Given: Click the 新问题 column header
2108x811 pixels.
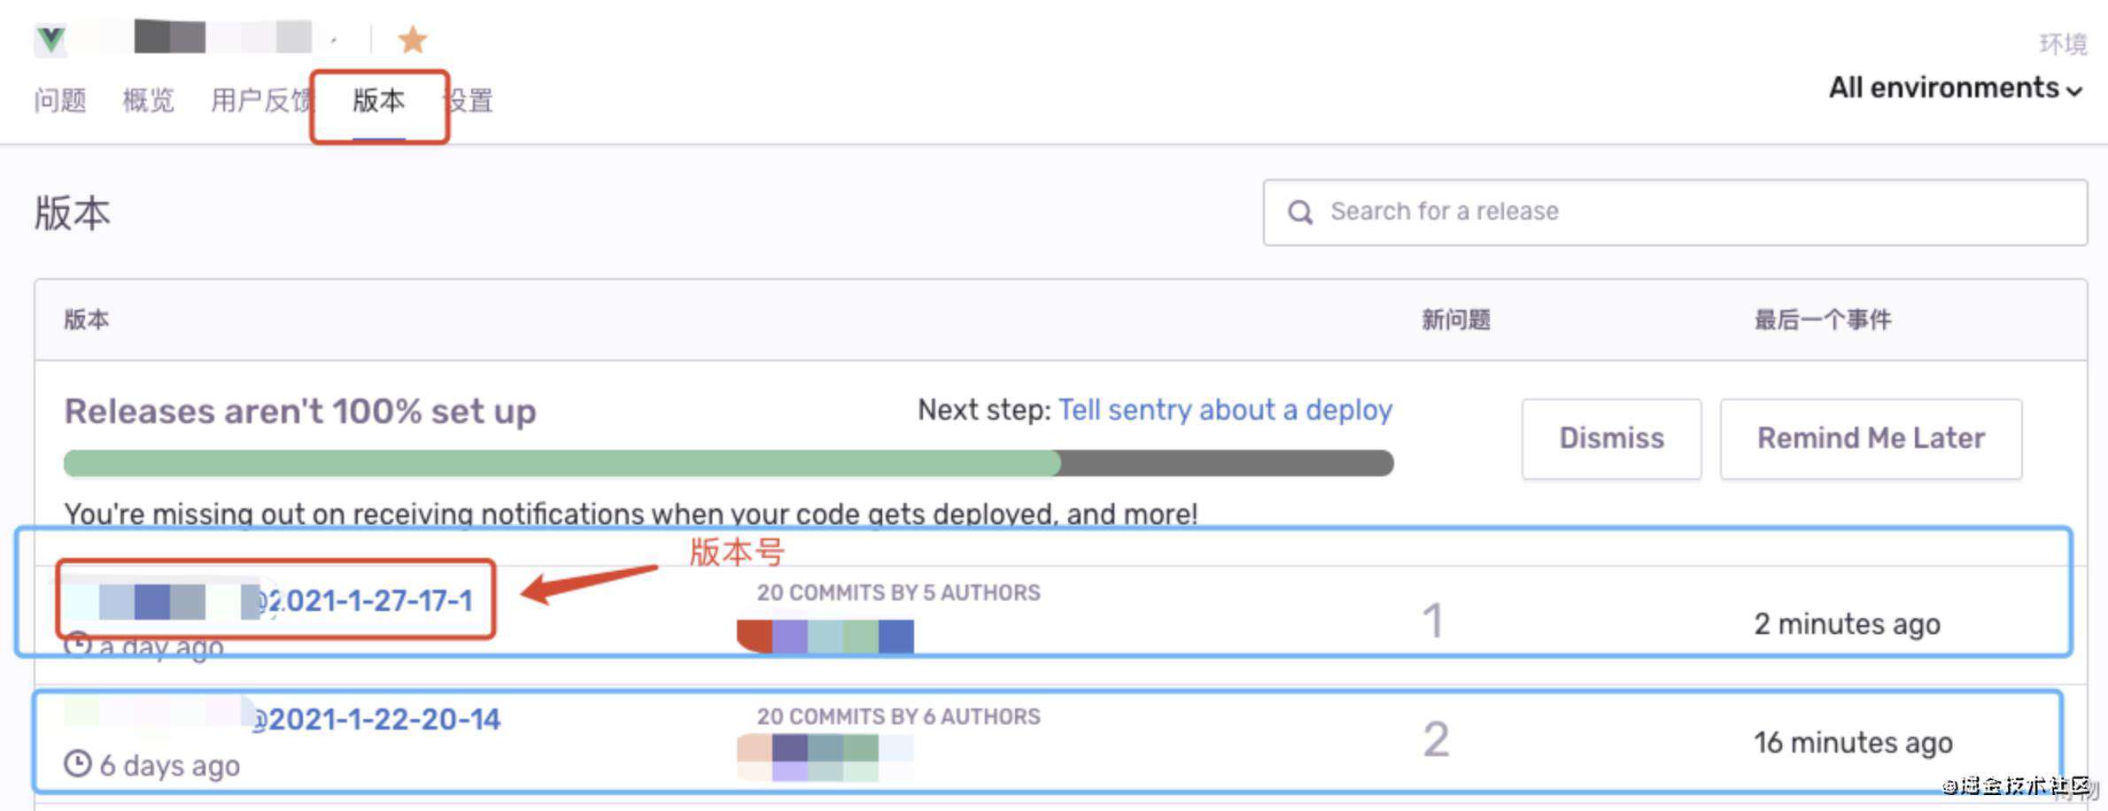Looking at the screenshot, I should (x=1456, y=320).
